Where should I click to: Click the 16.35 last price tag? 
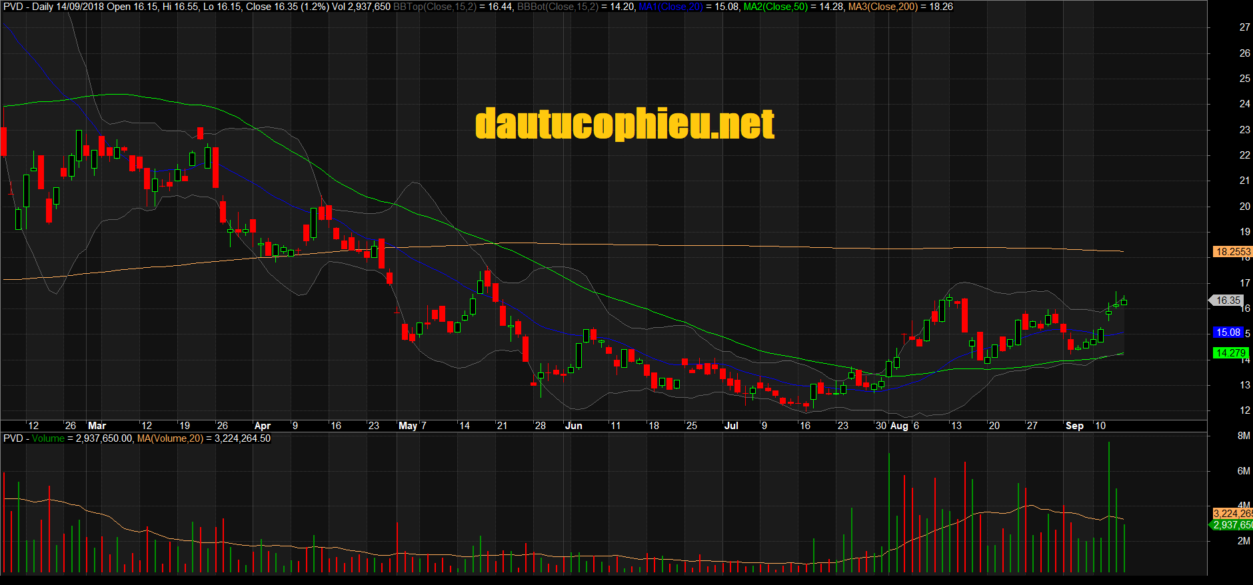1228,300
